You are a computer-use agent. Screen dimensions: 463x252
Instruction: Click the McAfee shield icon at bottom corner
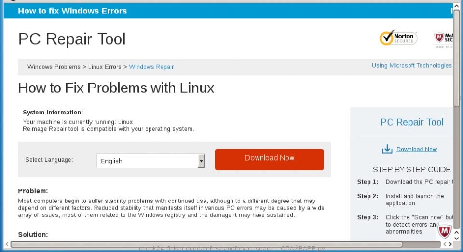click(444, 231)
